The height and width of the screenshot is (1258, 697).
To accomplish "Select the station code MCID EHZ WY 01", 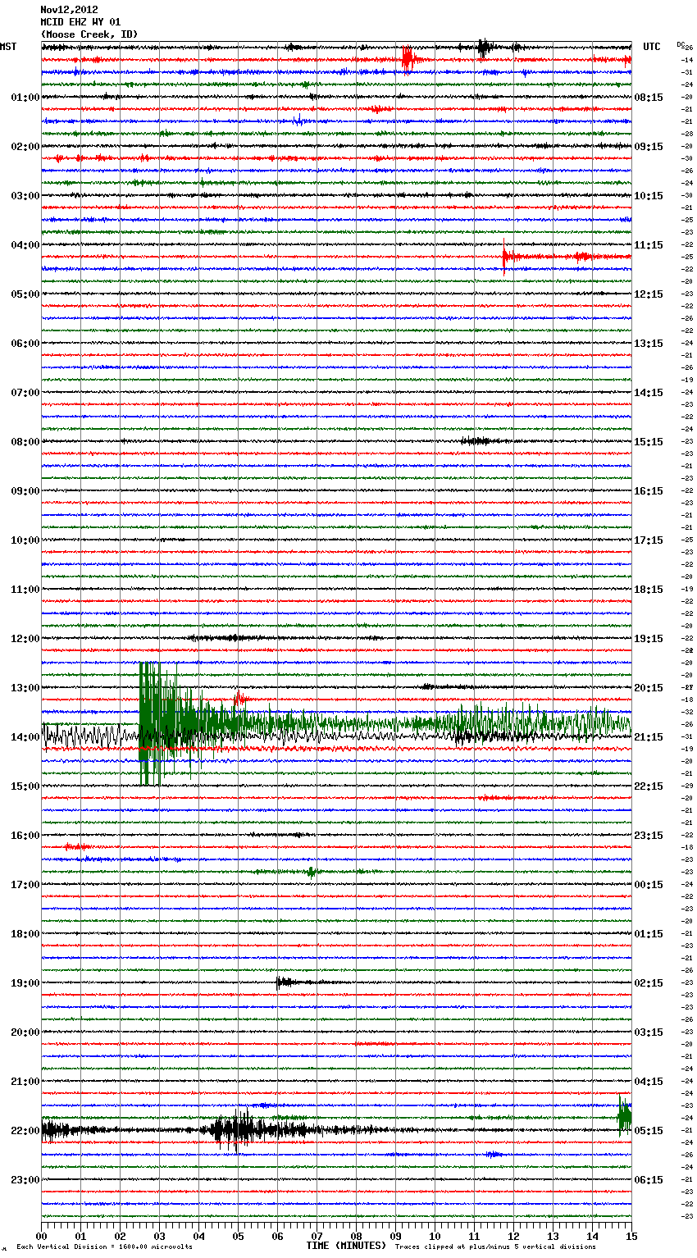I will pos(80,22).
